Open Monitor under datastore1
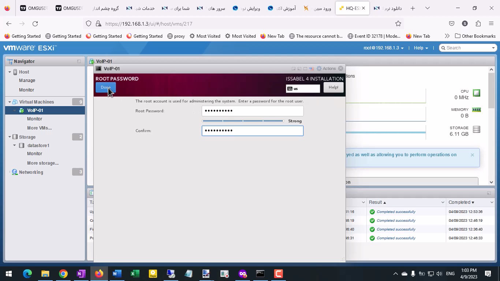This screenshot has width=500, height=281. 34,154
